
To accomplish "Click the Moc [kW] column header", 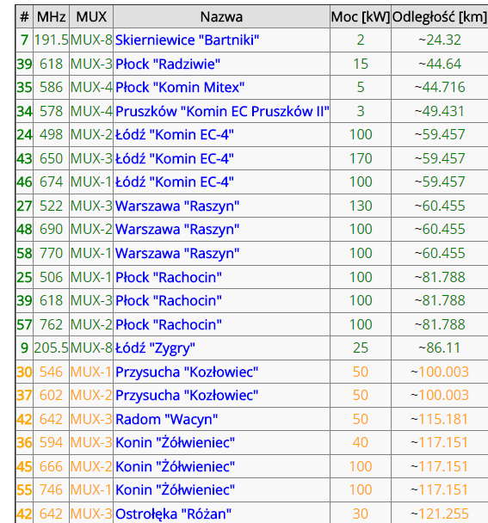I will point(361,16).
